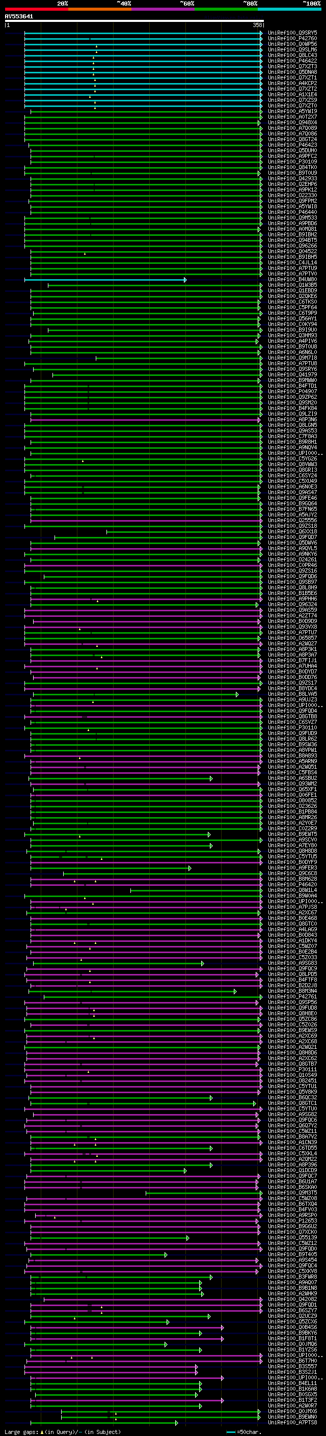Click the AV553641 query label
Screen dimensions: 326x1436
19,17
